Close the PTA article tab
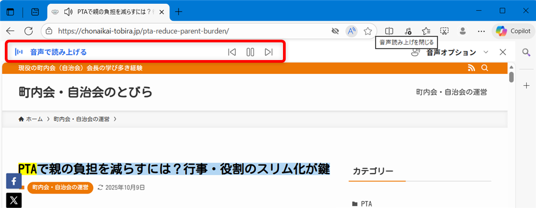 (162, 12)
